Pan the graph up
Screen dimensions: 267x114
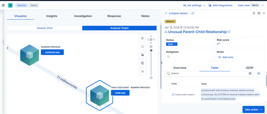point(151,36)
